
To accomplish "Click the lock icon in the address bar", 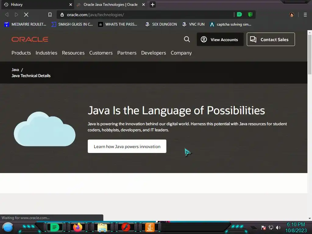I will [62, 15].
